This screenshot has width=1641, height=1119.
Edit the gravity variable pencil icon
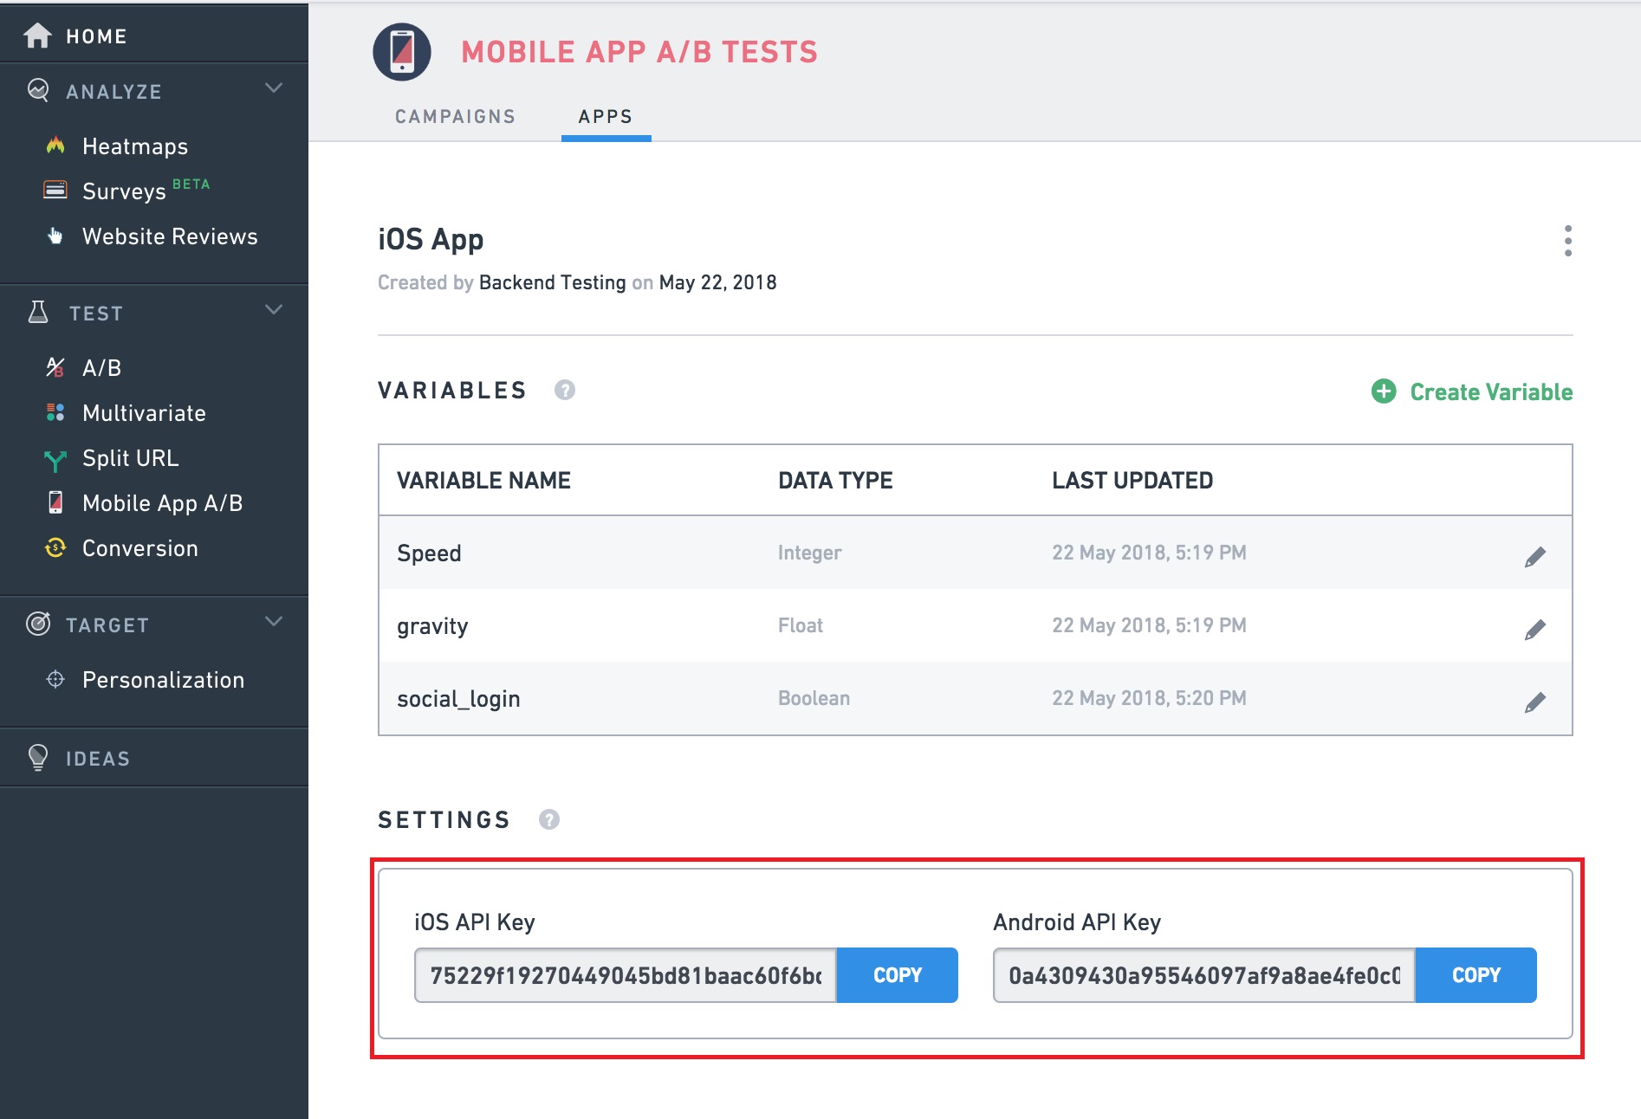pos(1535,630)
